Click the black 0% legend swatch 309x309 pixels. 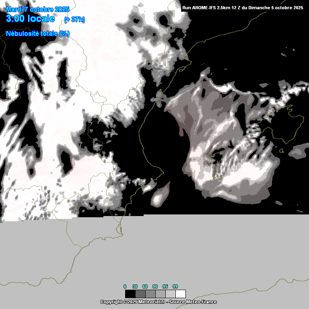click(x=130, y=294)
